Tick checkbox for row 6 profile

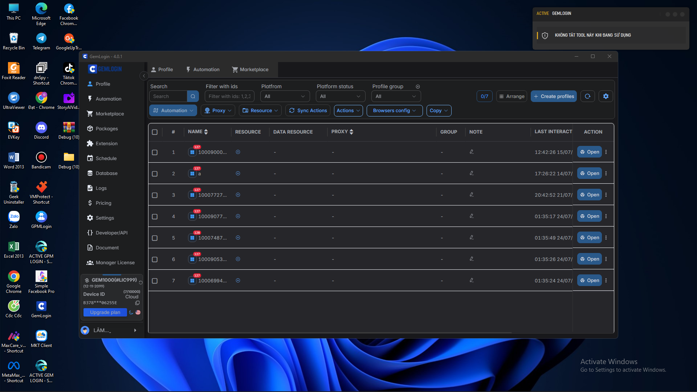[155, 260]
